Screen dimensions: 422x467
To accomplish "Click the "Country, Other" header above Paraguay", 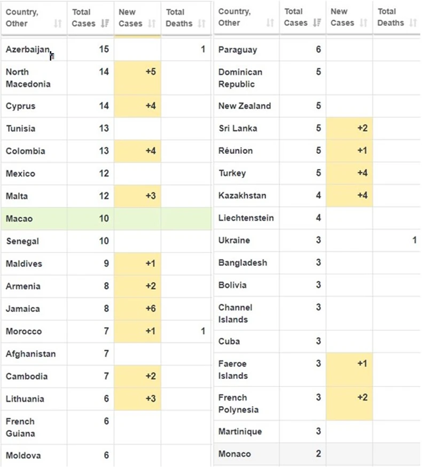I will [x=234, y=17].
